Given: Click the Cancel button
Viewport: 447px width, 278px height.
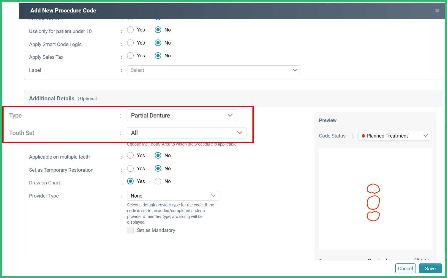Looking at the screenshot, I should click(x=405, y=268).
